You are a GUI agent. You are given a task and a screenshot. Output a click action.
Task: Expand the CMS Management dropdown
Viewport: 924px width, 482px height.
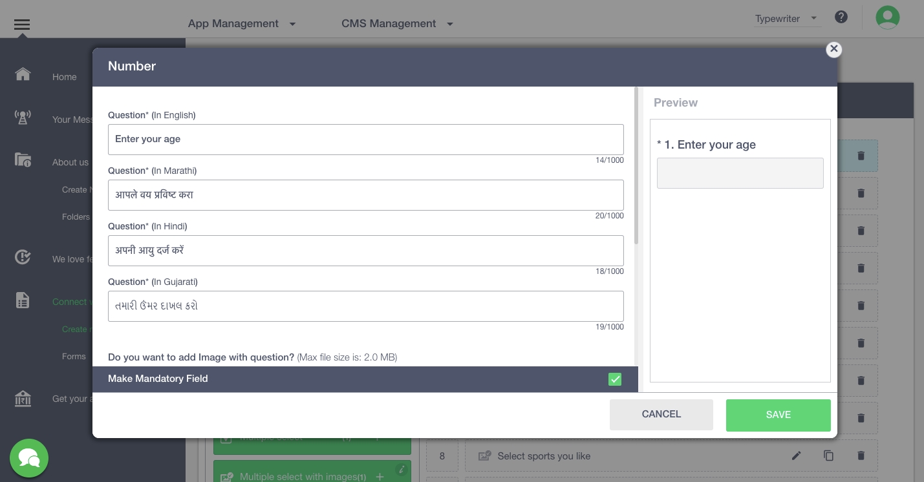click(x=396, y=24)
